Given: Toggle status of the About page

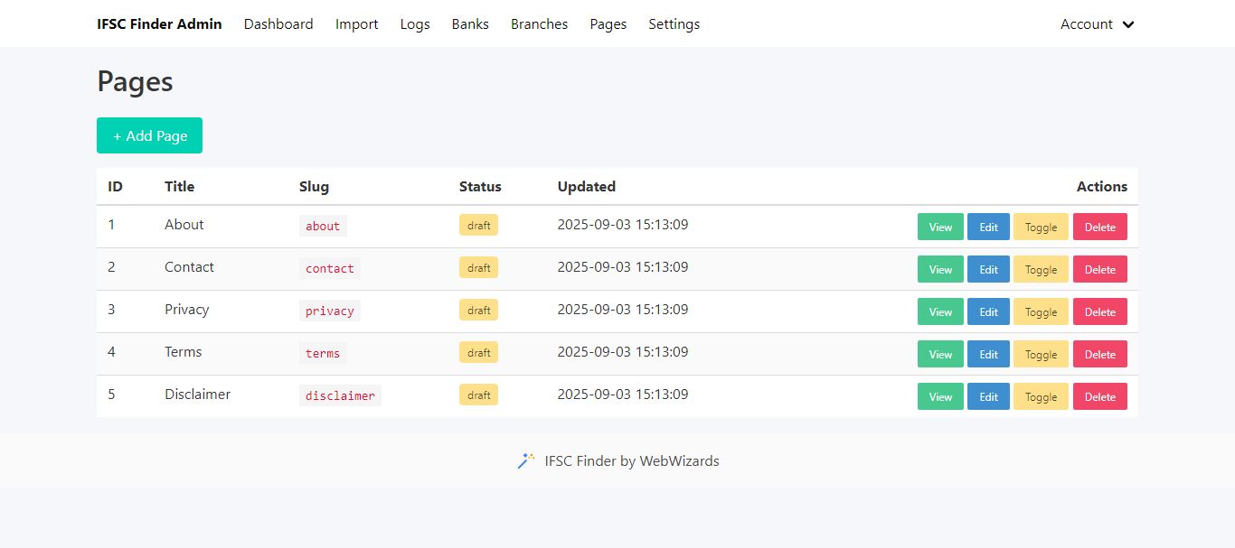Looking at the screenshot, I should [1041, 227].
